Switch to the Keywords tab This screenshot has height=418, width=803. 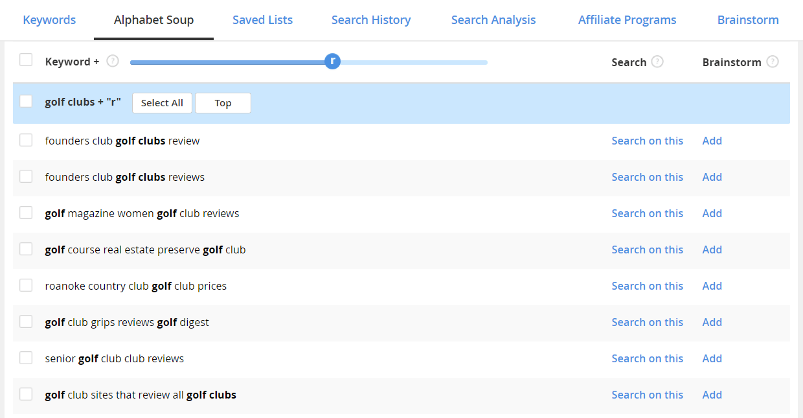49,20
